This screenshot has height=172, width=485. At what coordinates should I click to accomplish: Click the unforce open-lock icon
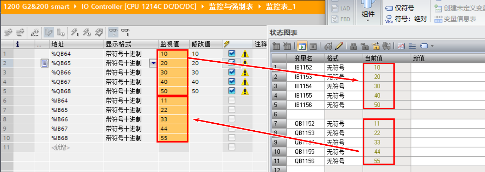click(x=365, y=46)
